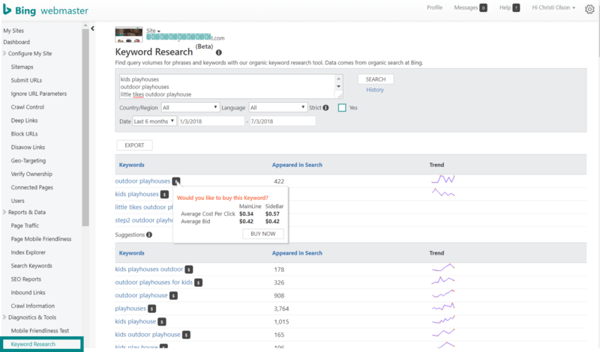This screenshot has height=352, width=600.
Task: Open the Language dropdown
Action: click(x=277, y=108)
